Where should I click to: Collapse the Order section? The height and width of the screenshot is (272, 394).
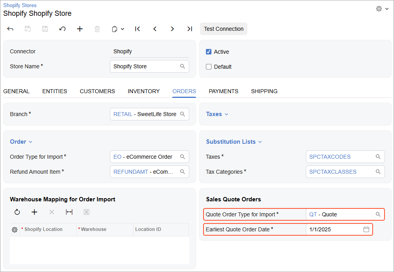tap(21, 142)
